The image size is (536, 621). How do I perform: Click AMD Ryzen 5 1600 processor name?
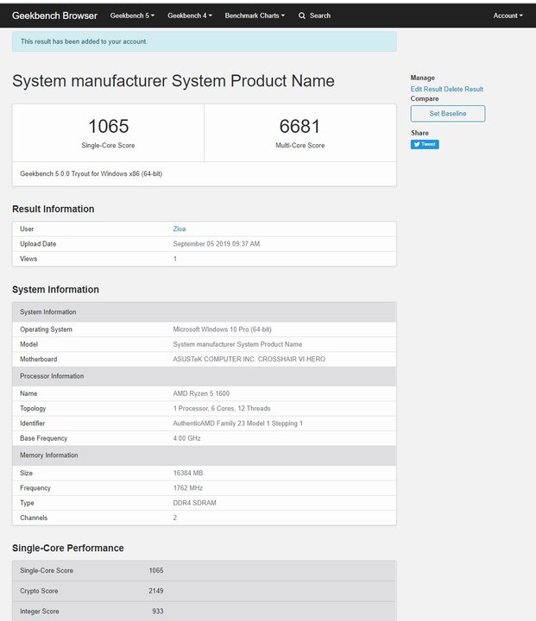[x=201, y=393]
